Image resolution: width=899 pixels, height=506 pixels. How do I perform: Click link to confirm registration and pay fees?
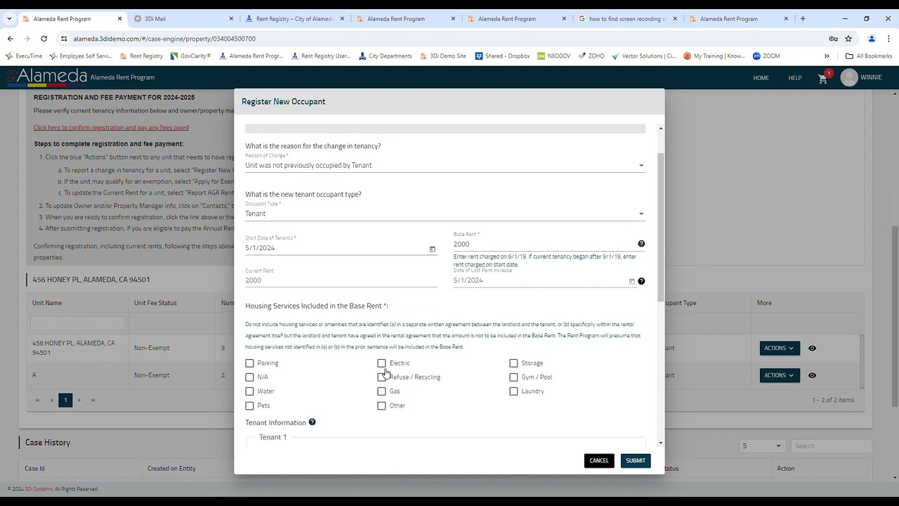(x=111, y=127)
